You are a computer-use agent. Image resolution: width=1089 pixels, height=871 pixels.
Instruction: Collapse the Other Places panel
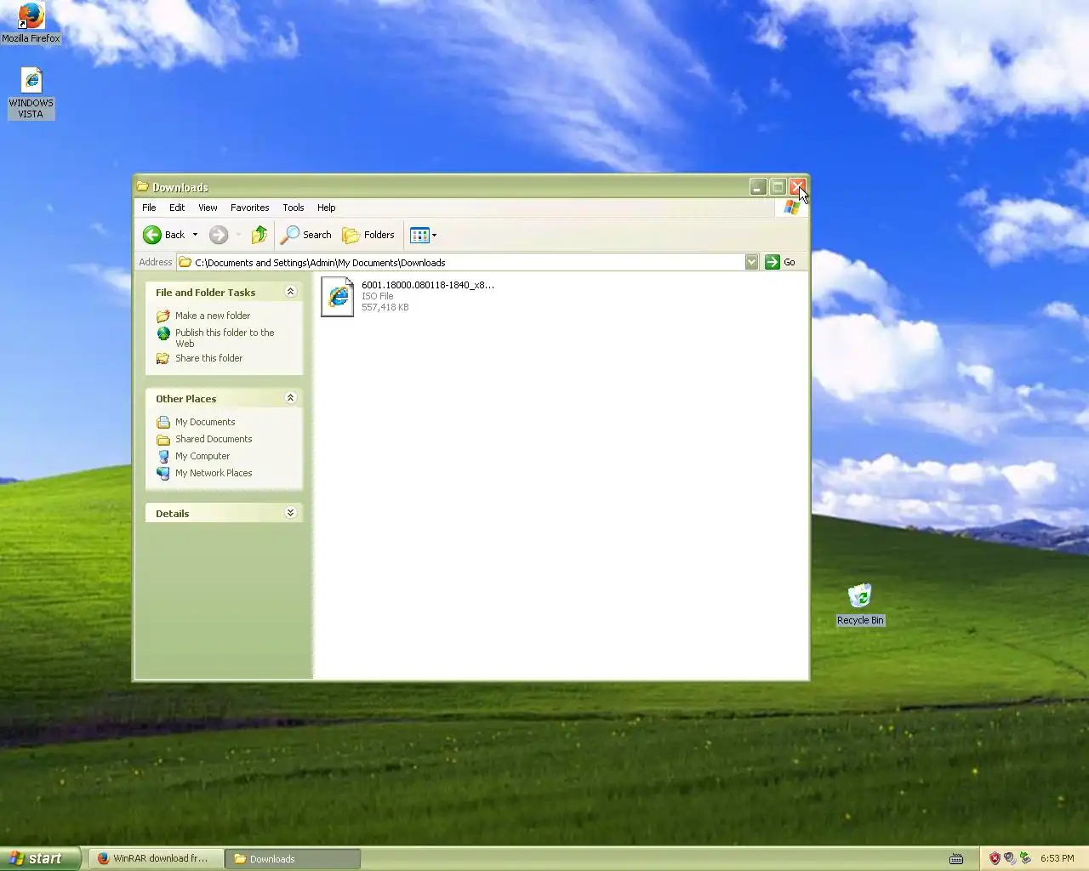pyautogui.click(x=290, y=398)
